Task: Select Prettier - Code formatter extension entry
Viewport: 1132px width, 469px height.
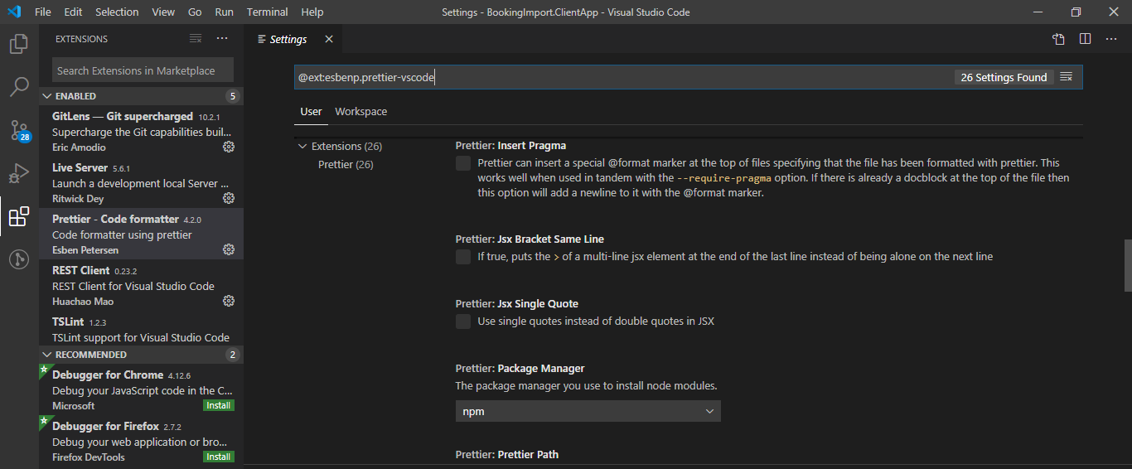Action: click(x=141, y=234)
